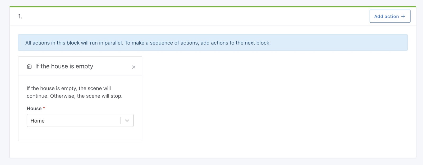Click the Add action button
The width and height of the screenshot is (423, 165).
tap(390, 16)
